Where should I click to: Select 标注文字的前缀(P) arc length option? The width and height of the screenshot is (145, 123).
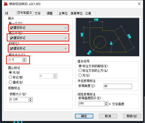pos(93,66)
